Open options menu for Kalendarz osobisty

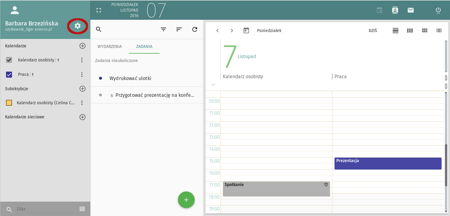click(82, 60)
